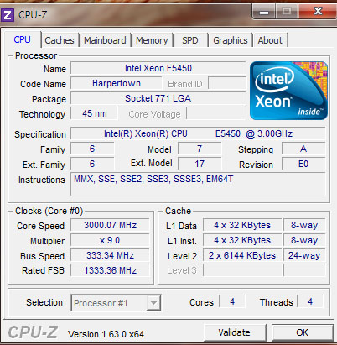Show the About tab

tap(270, 40)
